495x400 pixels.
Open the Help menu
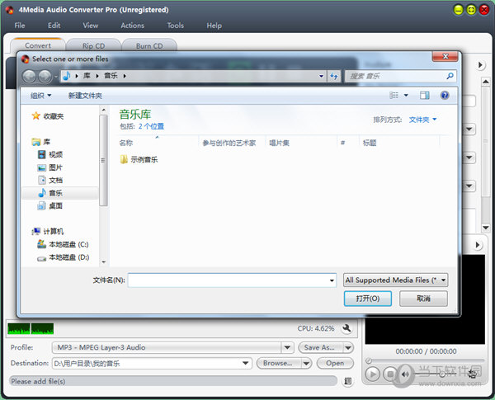click(214, 26)
